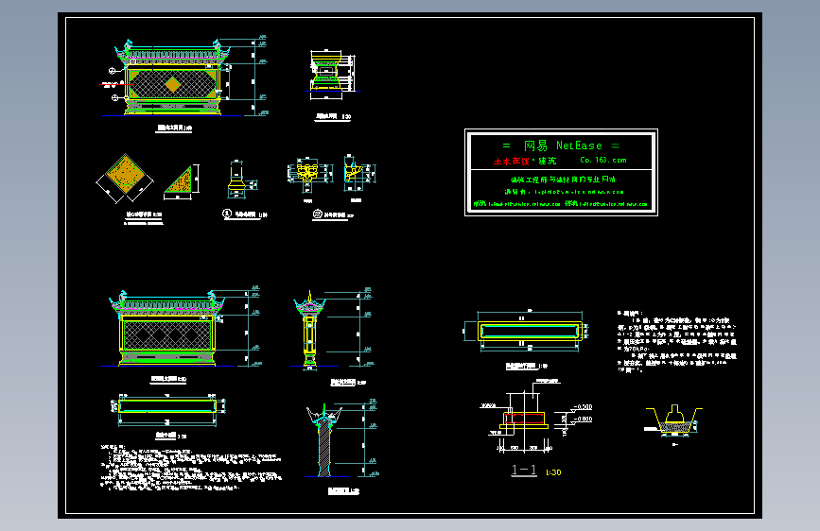Click the white notes block at lower left
The image size is (820, 531).
coord(191,467)
